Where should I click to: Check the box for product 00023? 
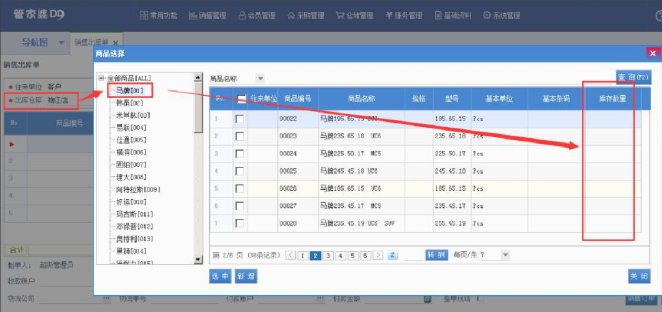(x=240, y=136)
